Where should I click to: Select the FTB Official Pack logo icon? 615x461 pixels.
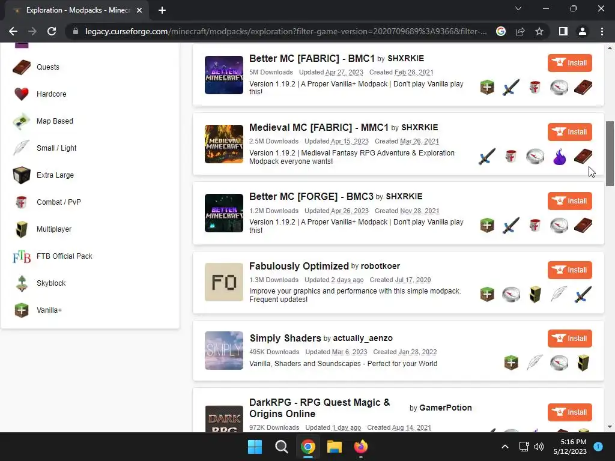(x=22, y=256)
